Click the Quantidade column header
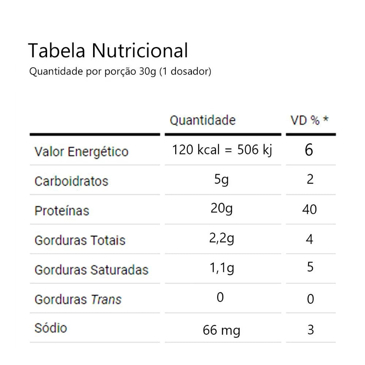 [x=203, y=120]
